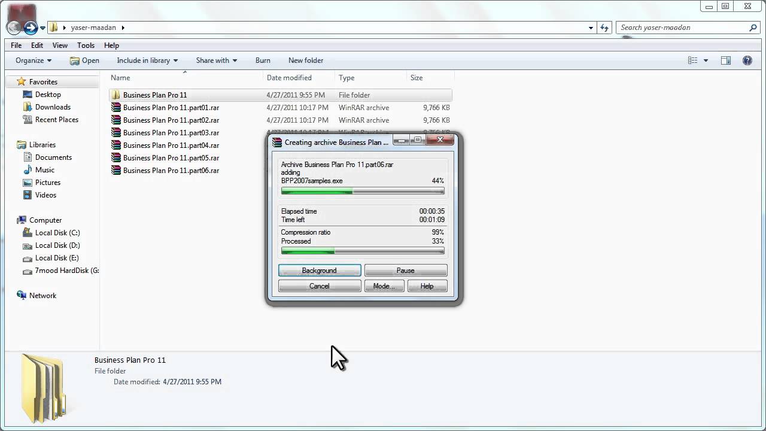766x431 pixels.
Task: Open Downloads in the Favorites list
Action: (53, 107)
